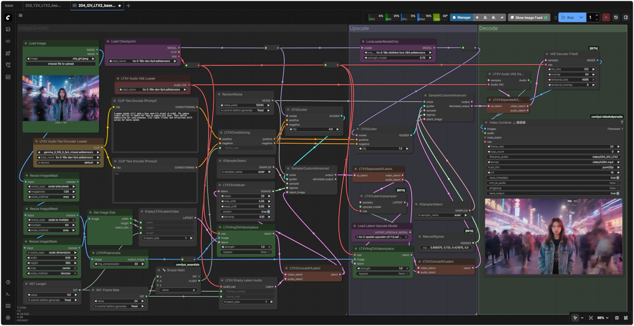
Task: Open the queue history icon
Action: click(616, 17)
